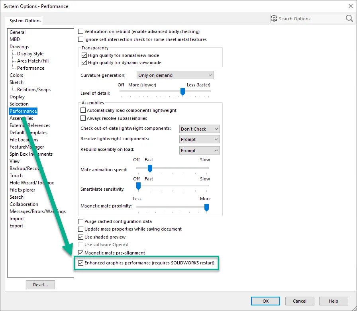Select Relations/Snaps under Sketch

(x=34, y=90)
